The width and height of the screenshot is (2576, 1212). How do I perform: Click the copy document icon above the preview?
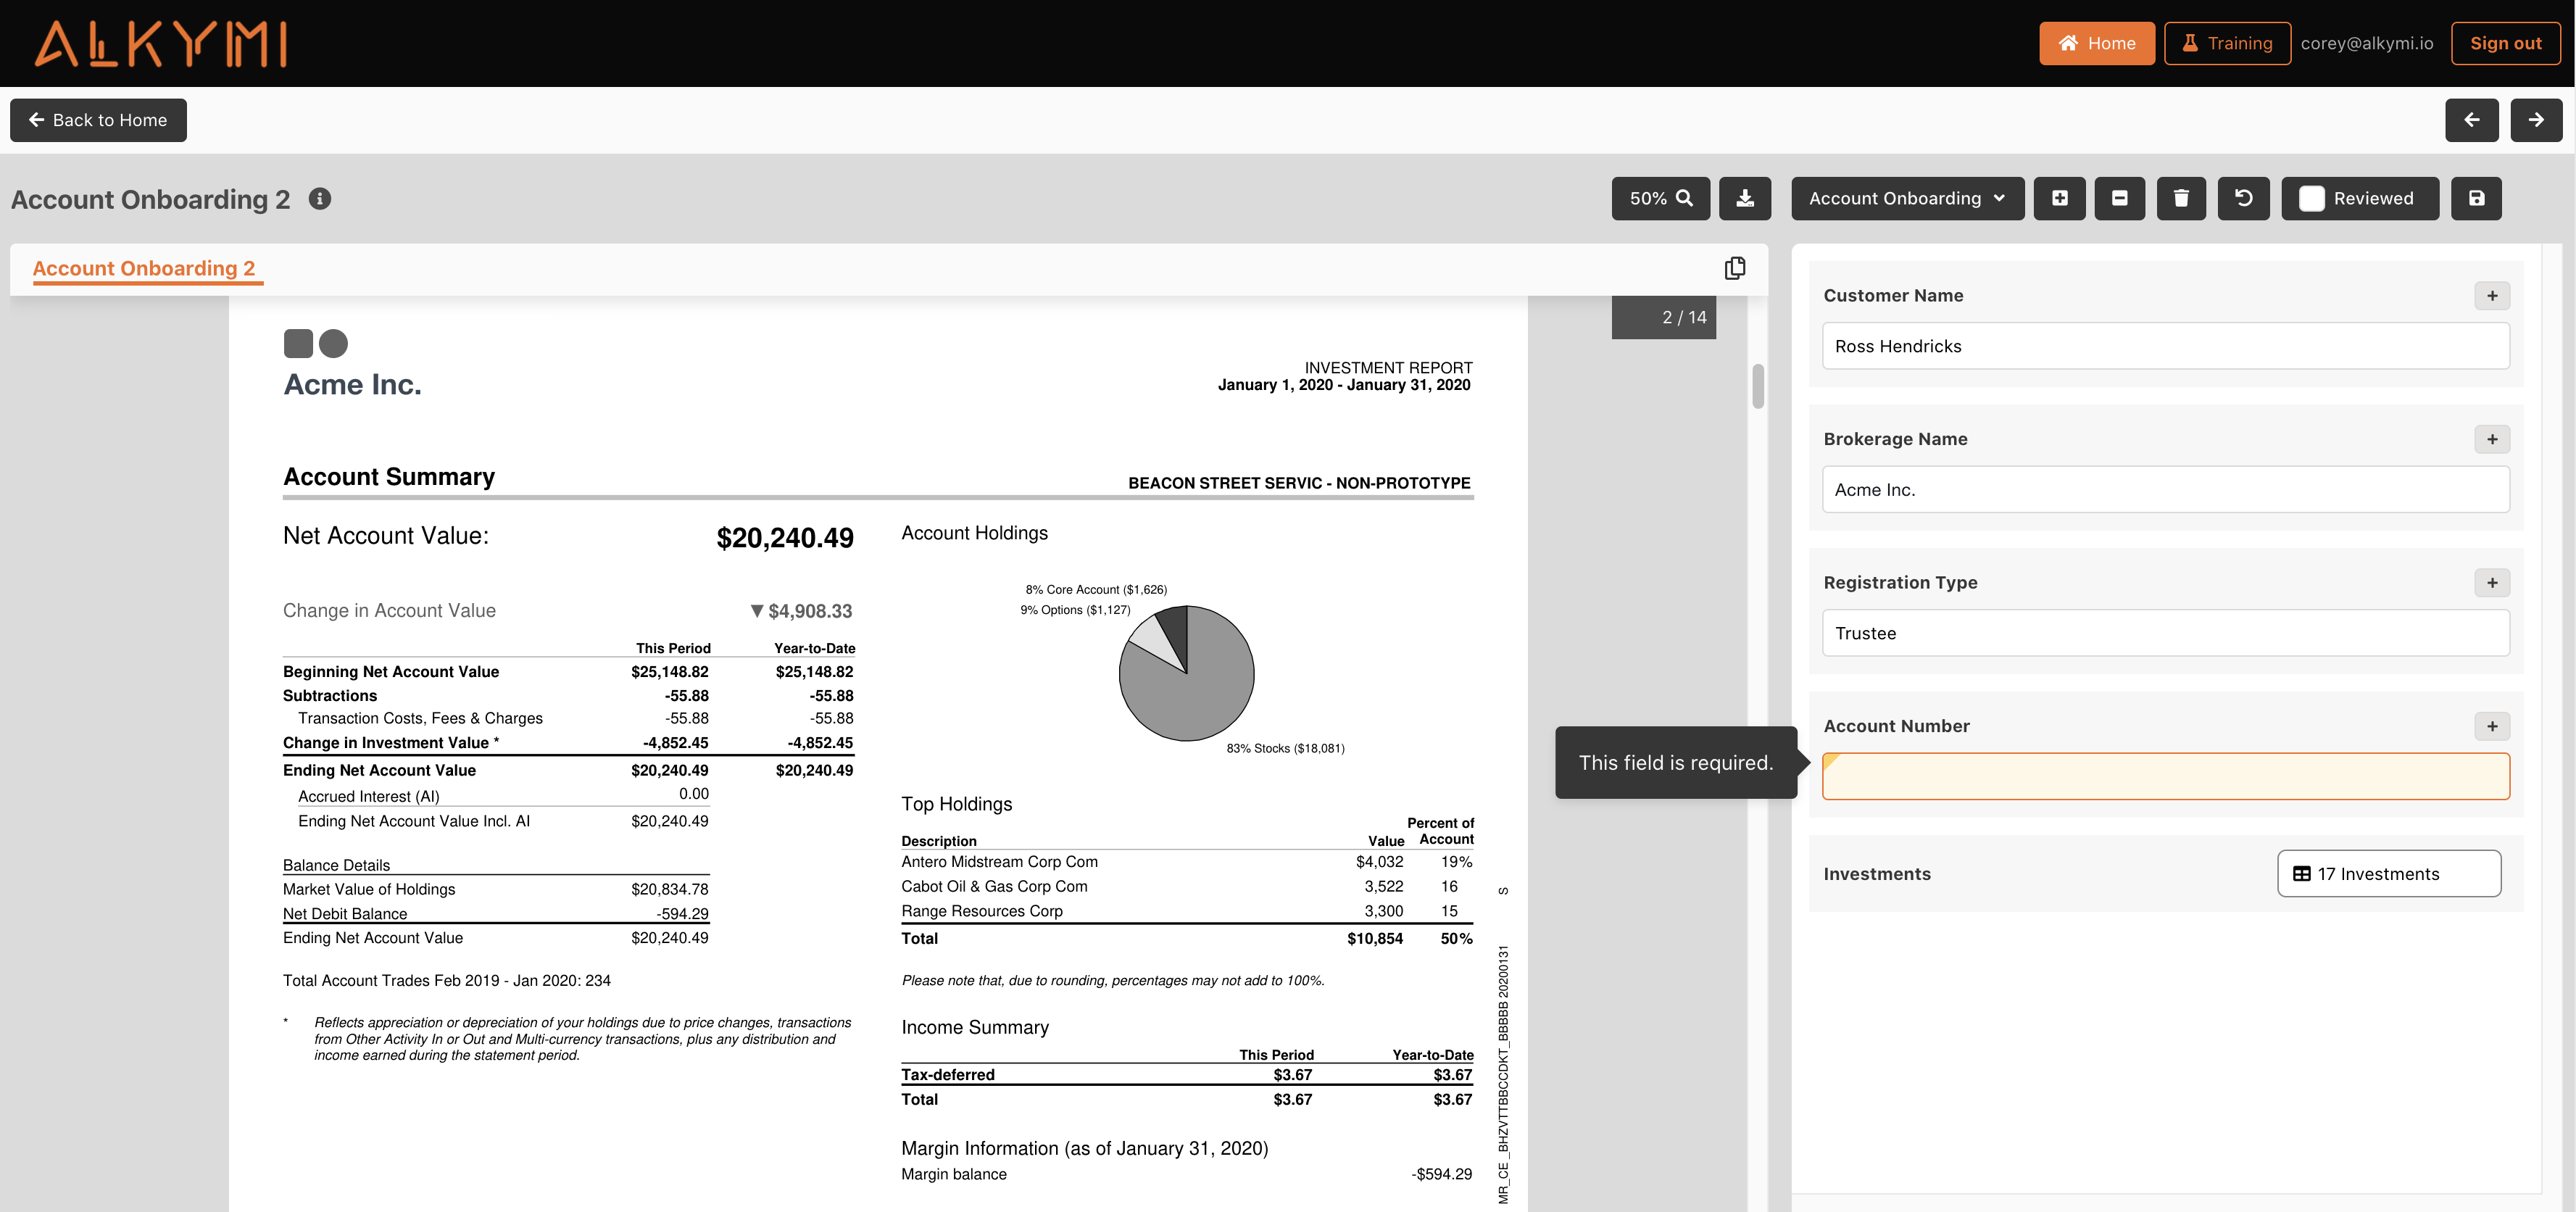point(1735,268)
